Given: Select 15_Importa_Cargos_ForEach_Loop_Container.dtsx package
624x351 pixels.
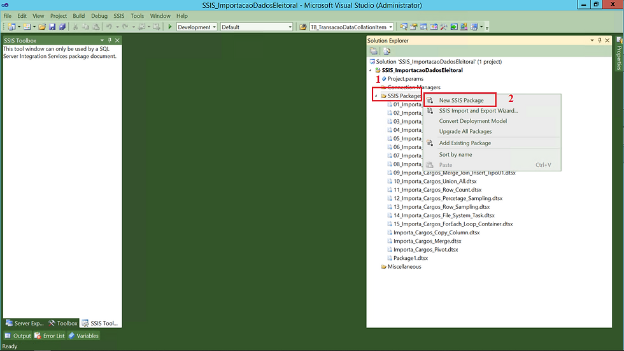Looking at the screenshot, I should [453, 224].
